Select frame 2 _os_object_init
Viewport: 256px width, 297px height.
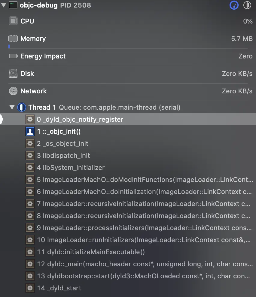point(62,144)
